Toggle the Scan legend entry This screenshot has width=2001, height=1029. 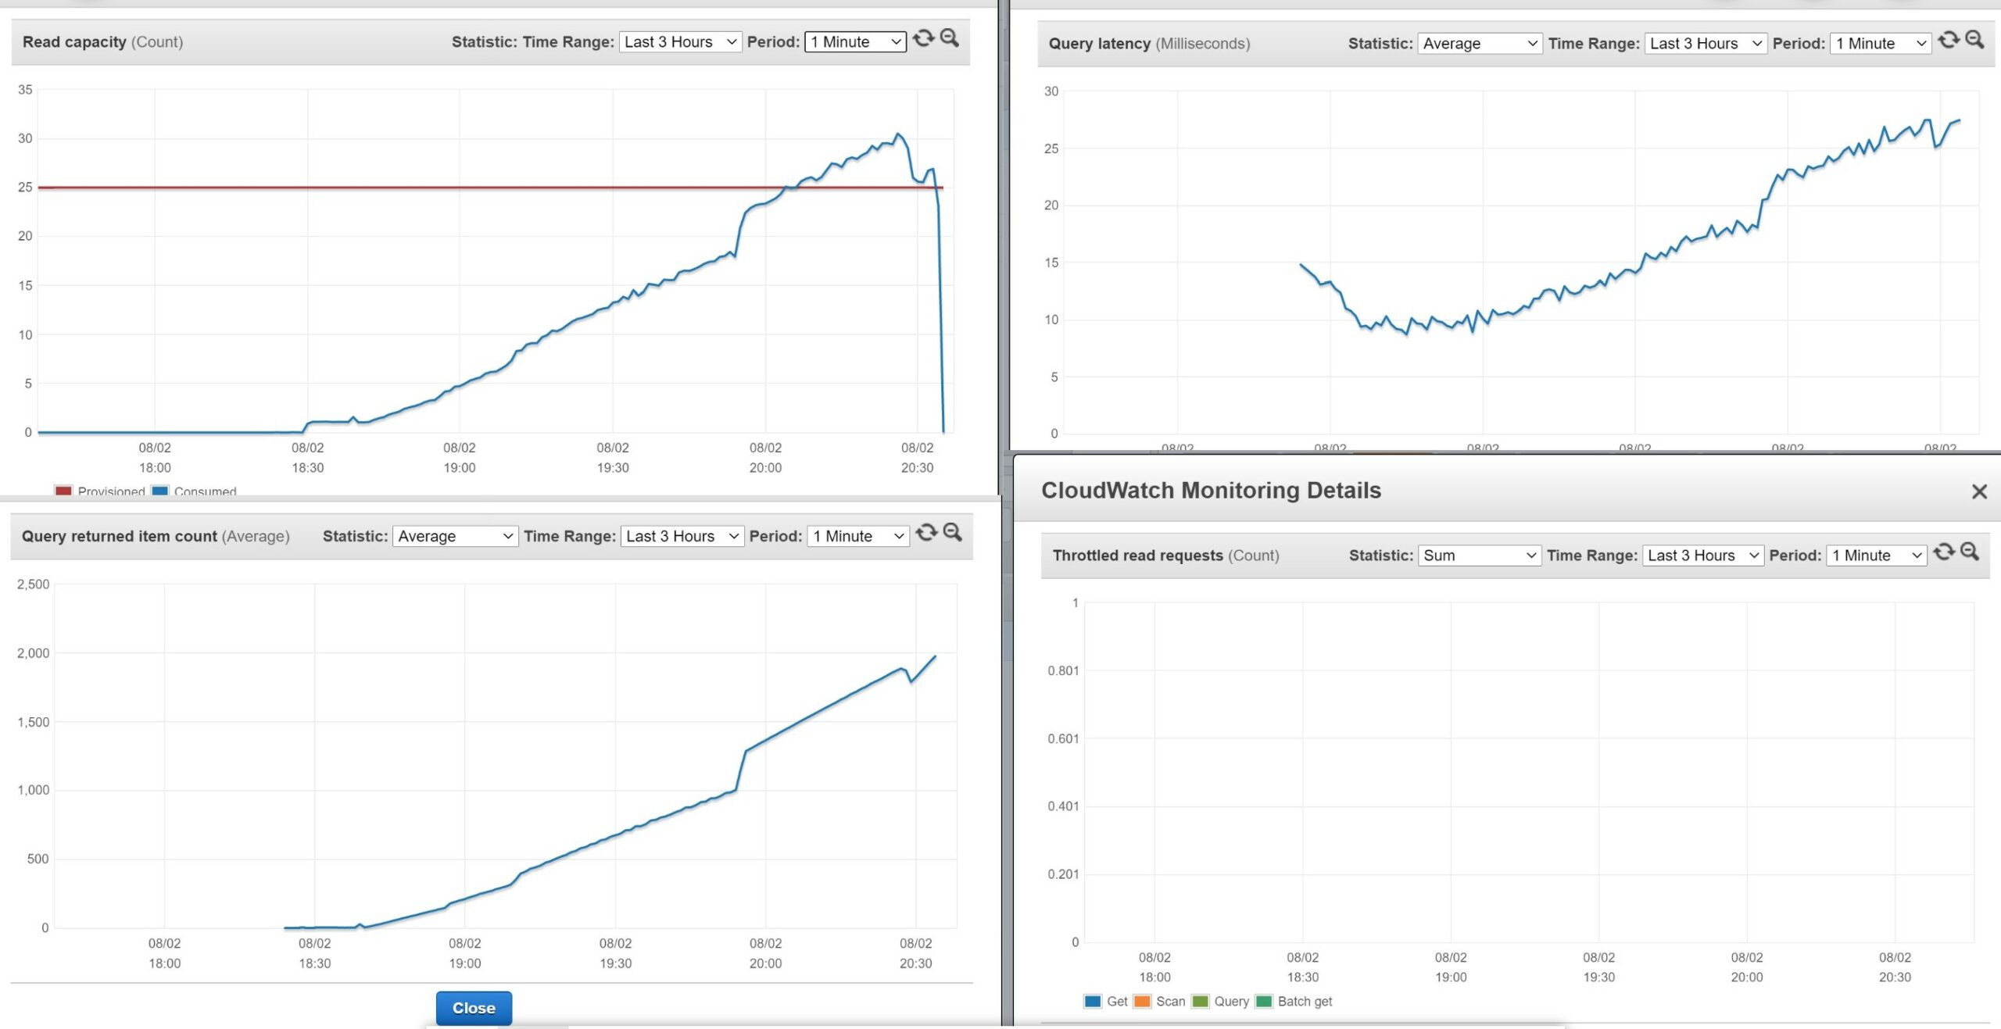coord(1169,1002)
